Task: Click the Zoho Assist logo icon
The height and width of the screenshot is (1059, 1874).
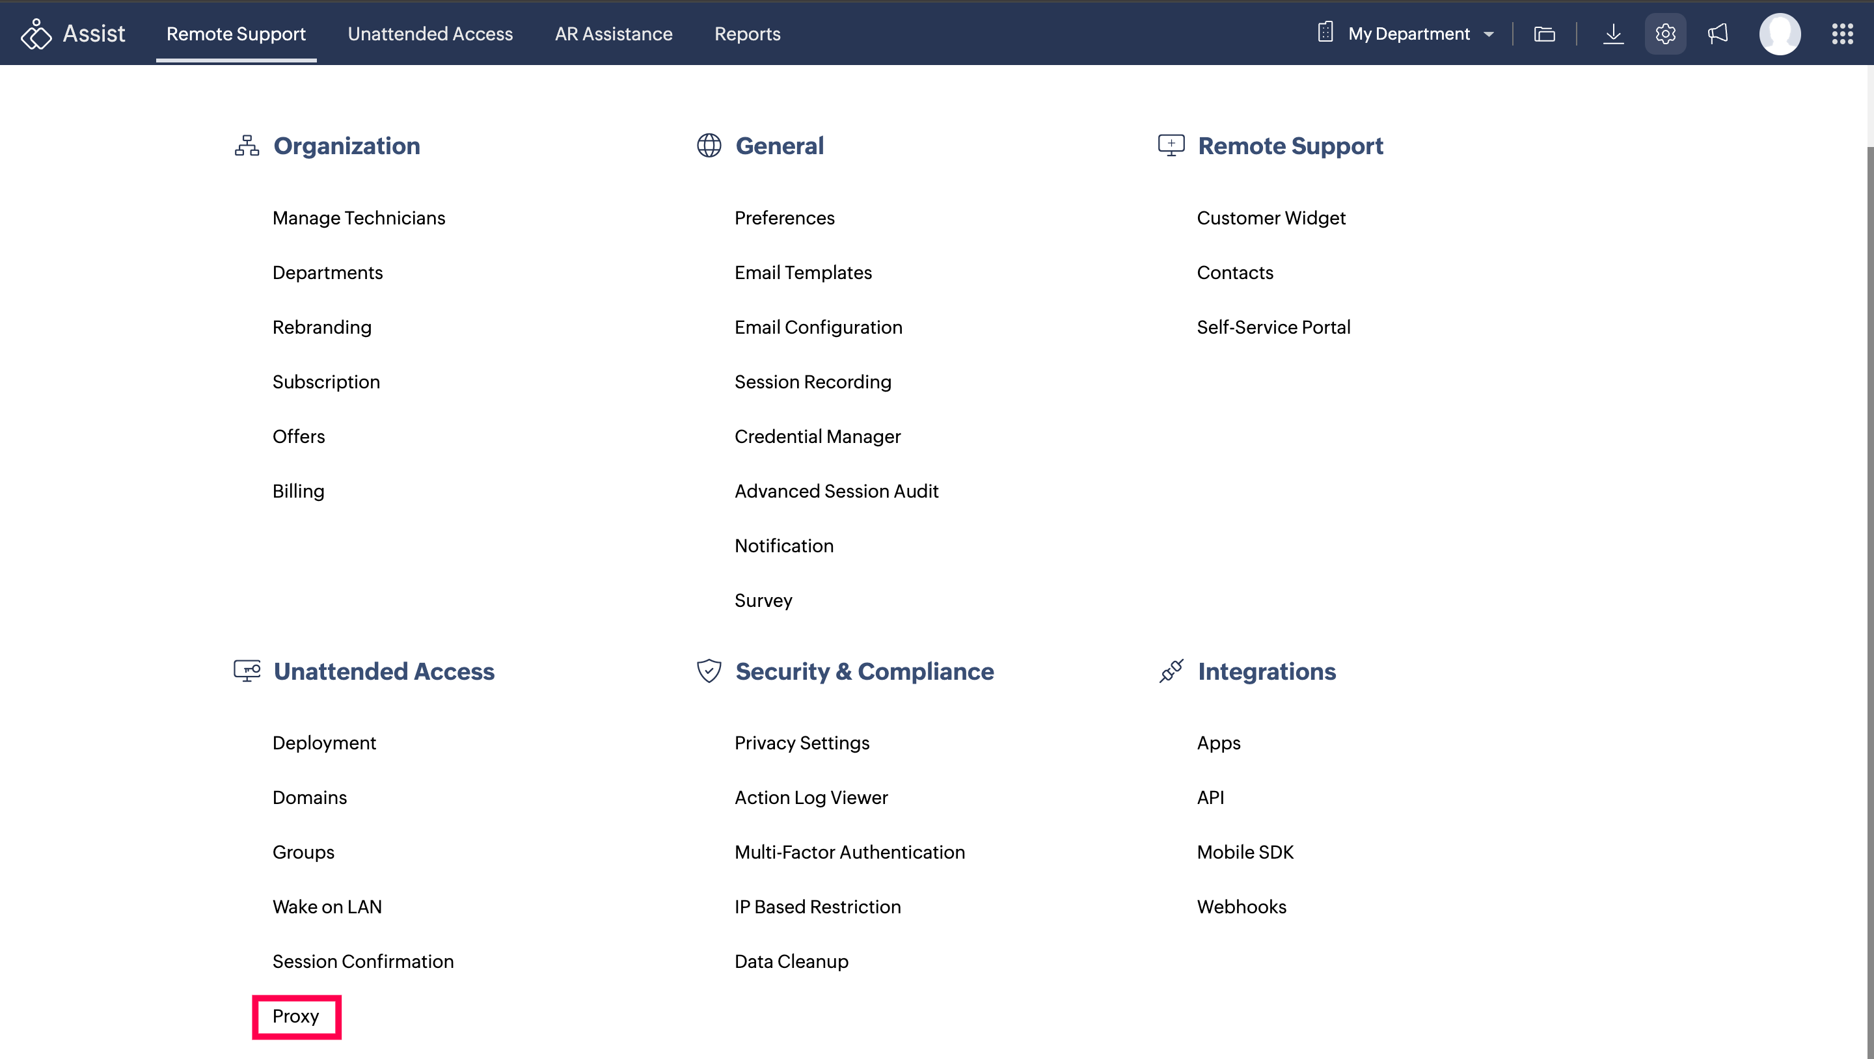Action: (x=36, y=34)
